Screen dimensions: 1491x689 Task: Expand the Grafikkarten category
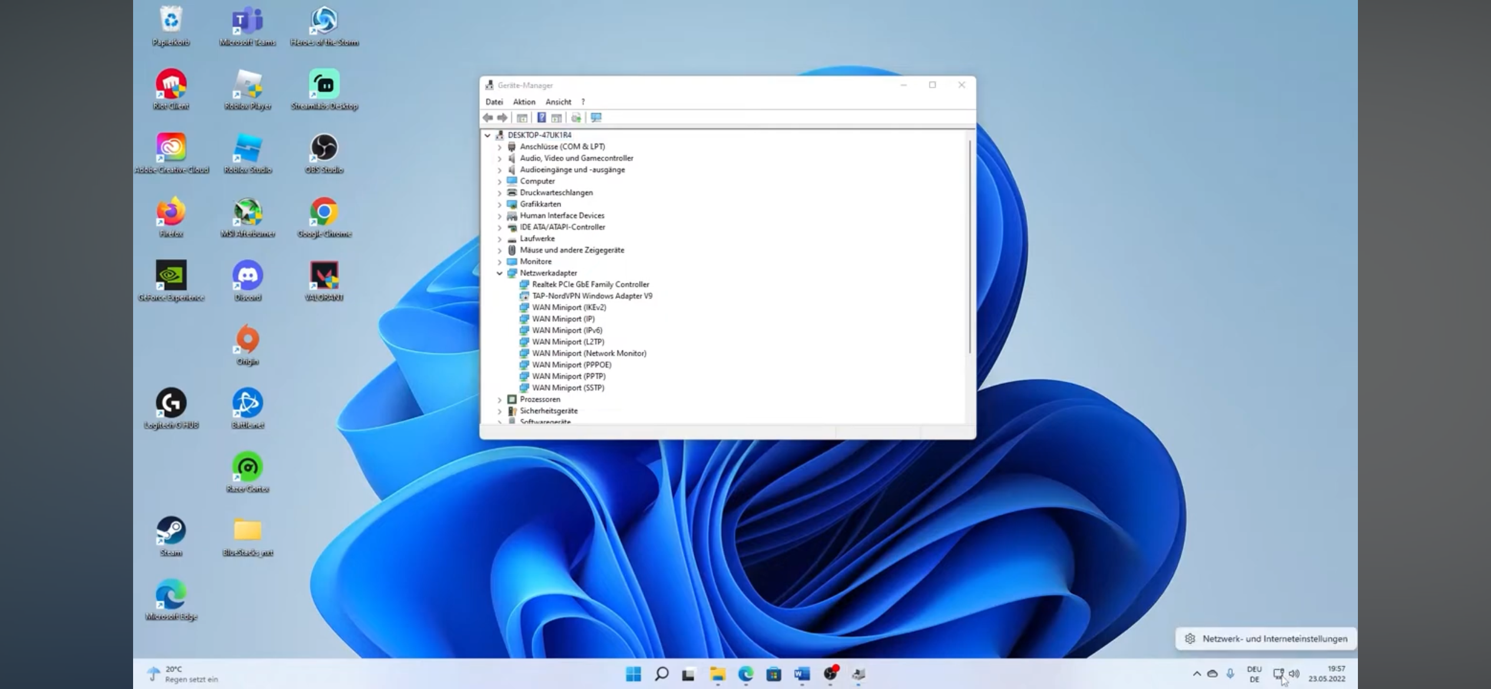point(499,204)
